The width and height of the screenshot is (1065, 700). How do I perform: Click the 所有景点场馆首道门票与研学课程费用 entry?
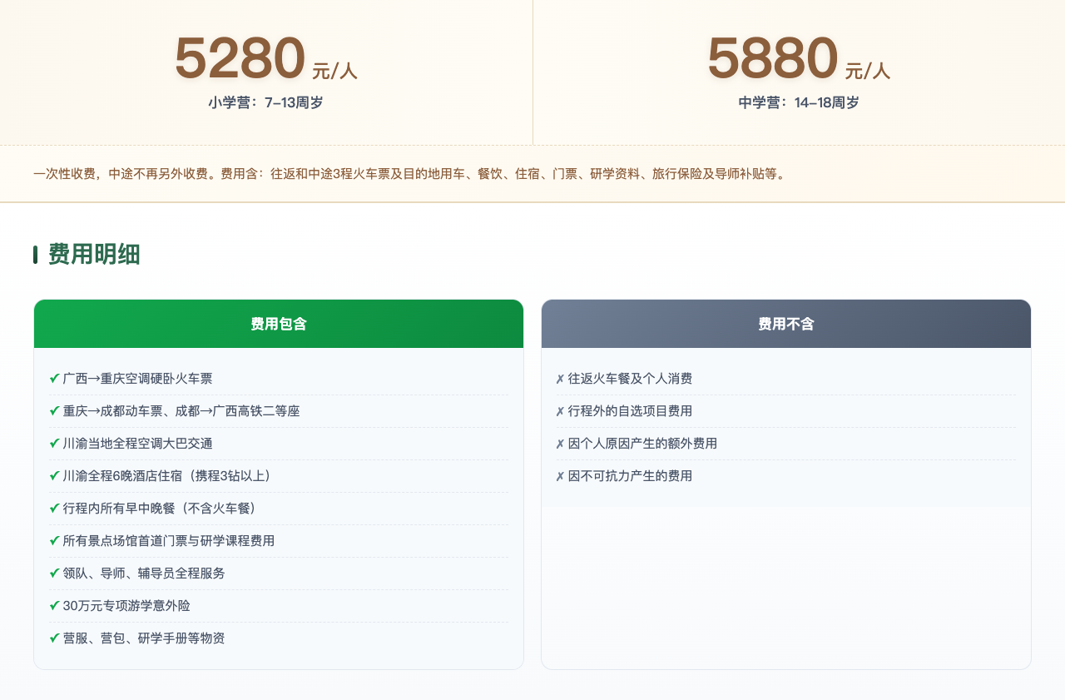click(x=169, y=540)
